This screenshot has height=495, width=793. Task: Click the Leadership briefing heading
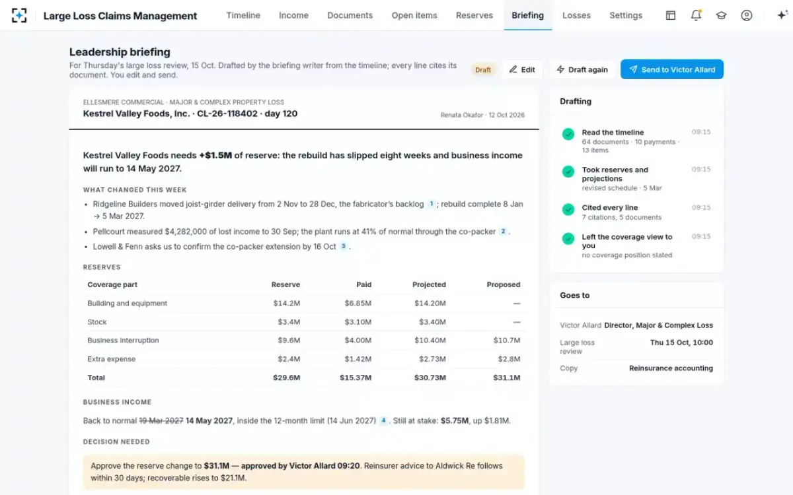[x=120, y=52]
